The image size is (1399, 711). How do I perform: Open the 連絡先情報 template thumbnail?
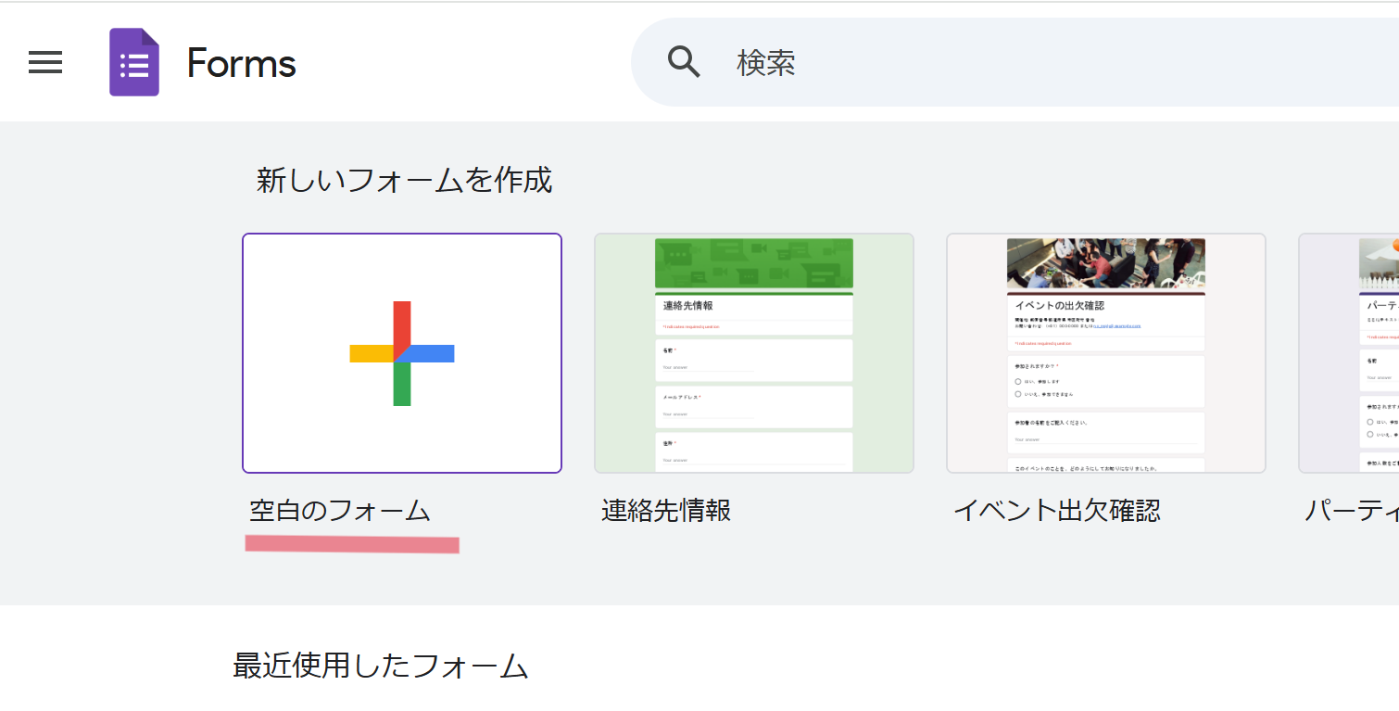tap(754, 353)
